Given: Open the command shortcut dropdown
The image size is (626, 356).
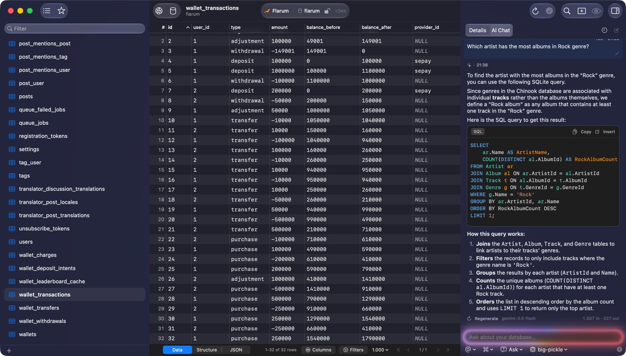Looking at the screenshot, I should (488, 350).
